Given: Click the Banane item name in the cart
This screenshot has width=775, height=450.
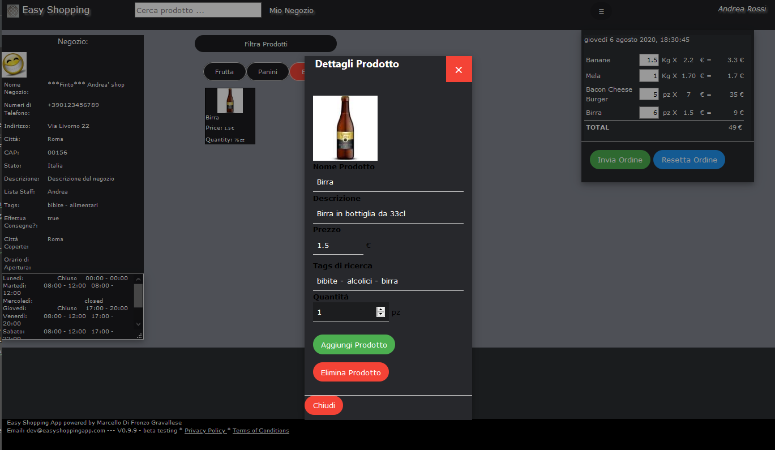Looking at the screenshot, I should point(598,60).
